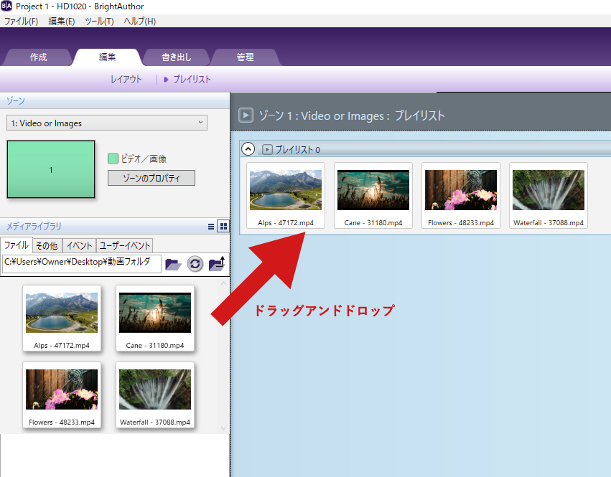Go to the レイアウト view link
Image resolution: width=611 pixels, height=477 pixels.
coord(126,80)
